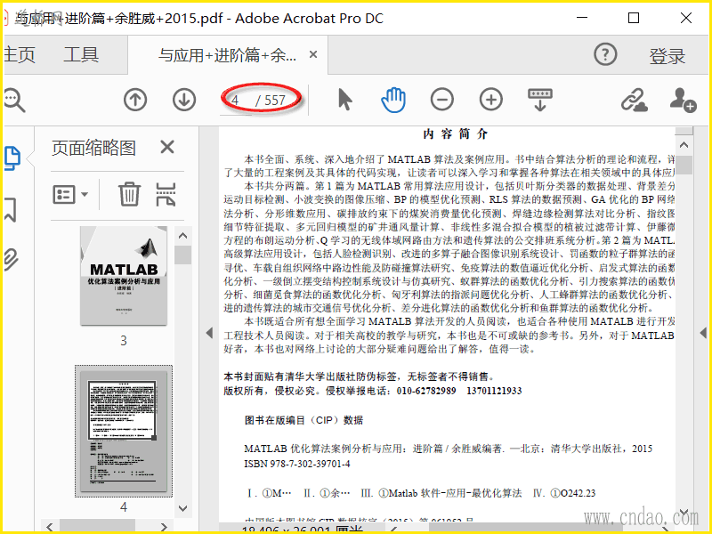Click the add person share icon

coord(683,100)
